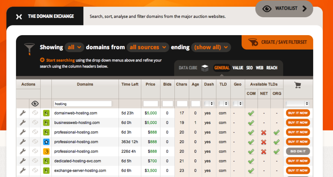Screen dimensions: 333x177
Task: Click Buy It Now for businessweb-hosting.com
Action: 298,122
